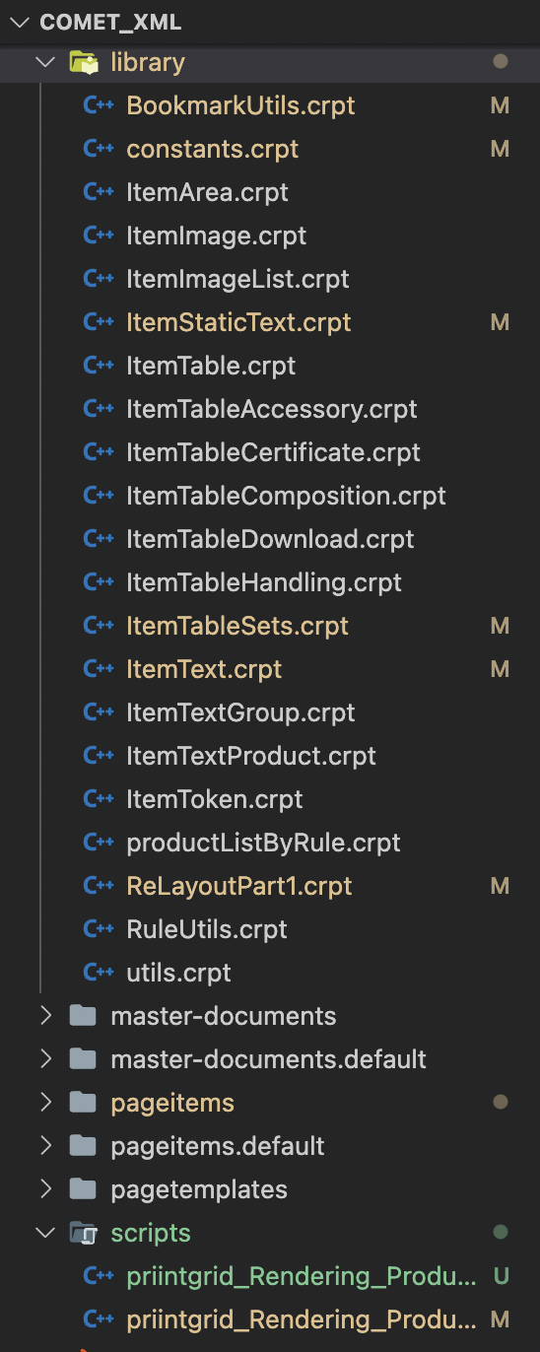Image resolution: width=540 pixels, height=1352 pixels.
Task: Click the C++ icon of ItemToken.crpt
Action: [99, 799]
